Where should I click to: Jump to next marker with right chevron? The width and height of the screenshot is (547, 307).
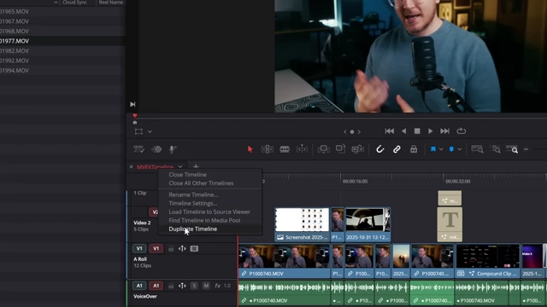tap(359, 131)
